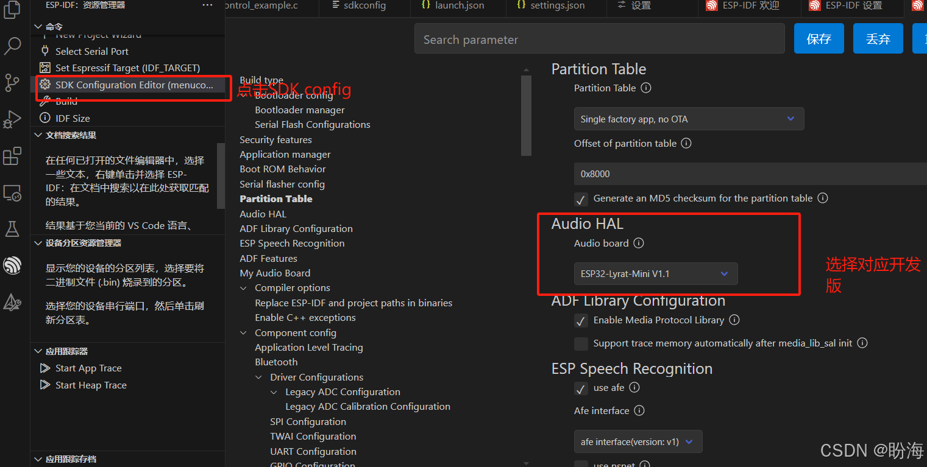Collapse the 文档搜索结果 section
927x467 pixels.
click(38, 135)
